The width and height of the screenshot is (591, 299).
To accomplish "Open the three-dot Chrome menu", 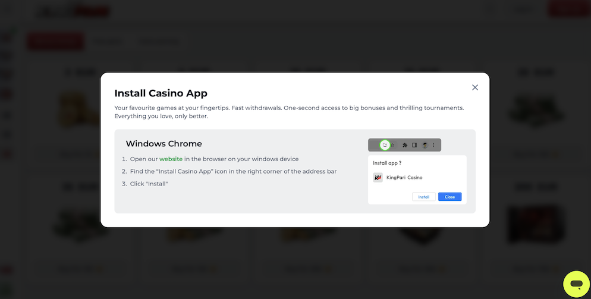I will [x=433, y=145].
